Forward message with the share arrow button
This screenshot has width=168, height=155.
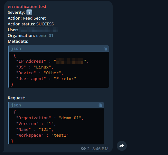point(122,146)
